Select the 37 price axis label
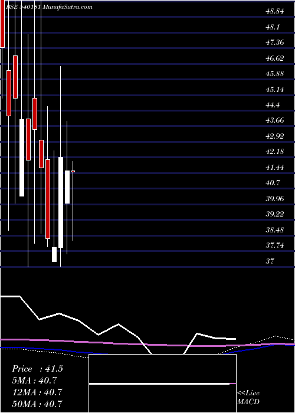This screenshot has width=295, height=413. click(270, 261)
